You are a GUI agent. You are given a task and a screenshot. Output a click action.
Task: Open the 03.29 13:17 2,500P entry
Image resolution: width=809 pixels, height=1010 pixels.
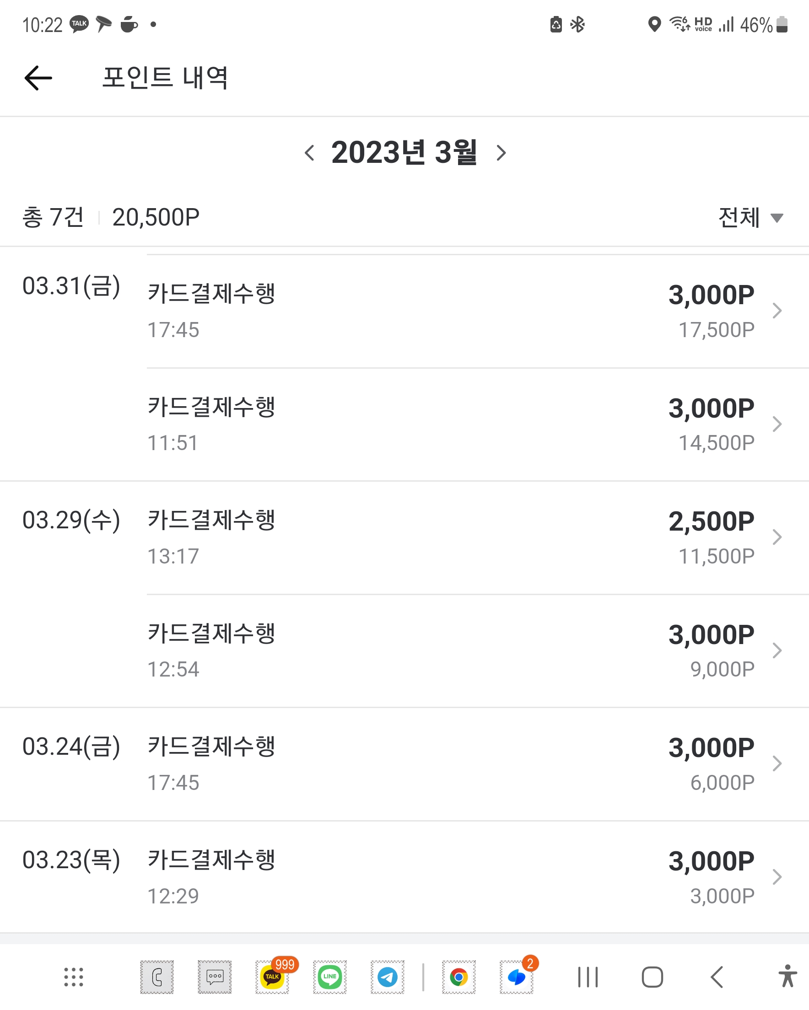[478, 538]
